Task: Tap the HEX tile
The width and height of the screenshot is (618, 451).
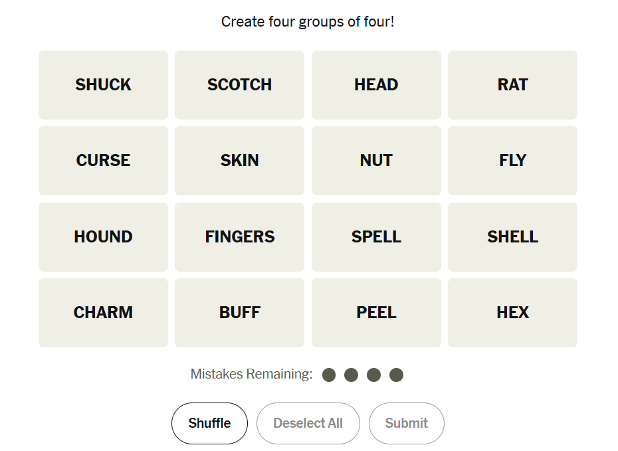Action: coord(512,313)
